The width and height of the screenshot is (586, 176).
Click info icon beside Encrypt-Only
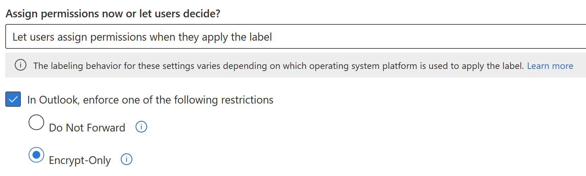[x=126, y=159]
